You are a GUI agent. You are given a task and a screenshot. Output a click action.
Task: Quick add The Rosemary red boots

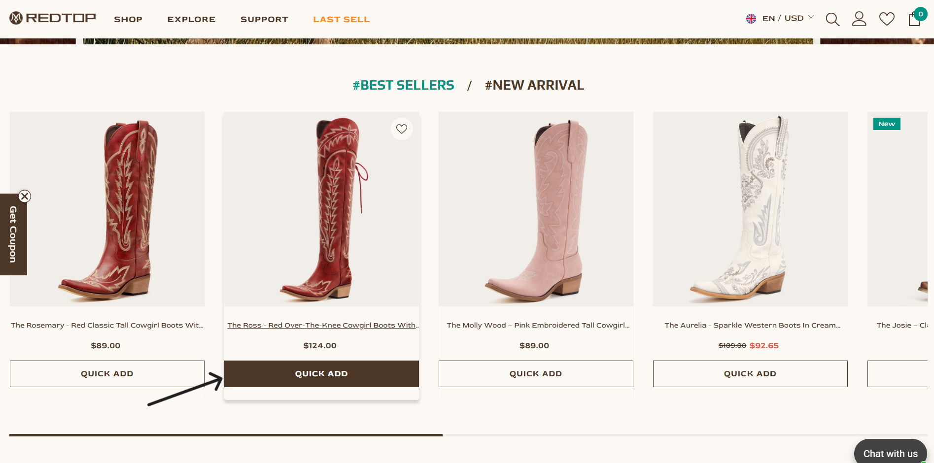(x=107, y=374)
